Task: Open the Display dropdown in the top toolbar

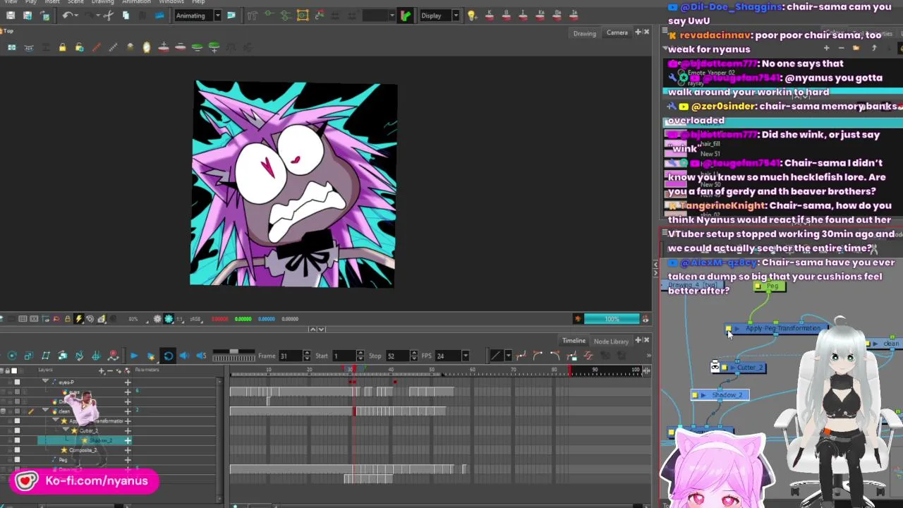Action: point(455,16)
